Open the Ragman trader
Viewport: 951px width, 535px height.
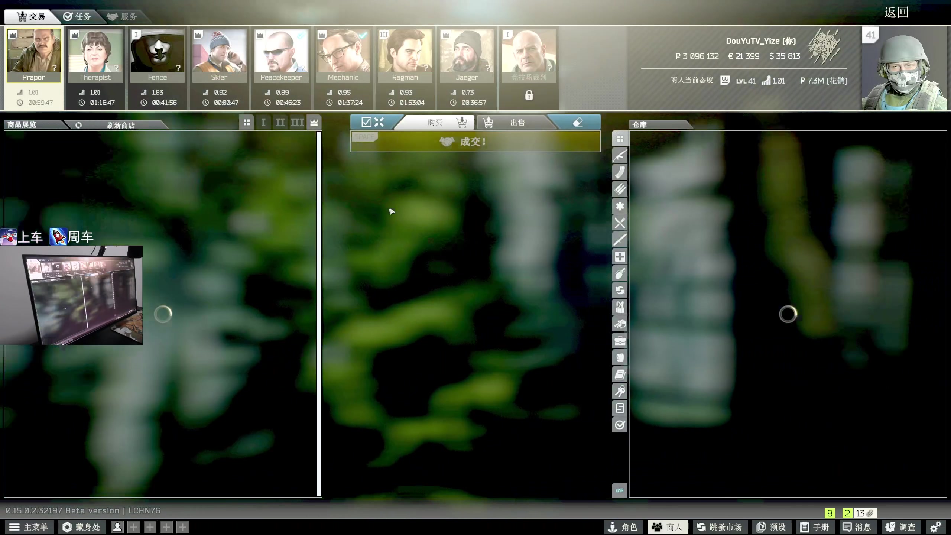[x=405, y=56]
